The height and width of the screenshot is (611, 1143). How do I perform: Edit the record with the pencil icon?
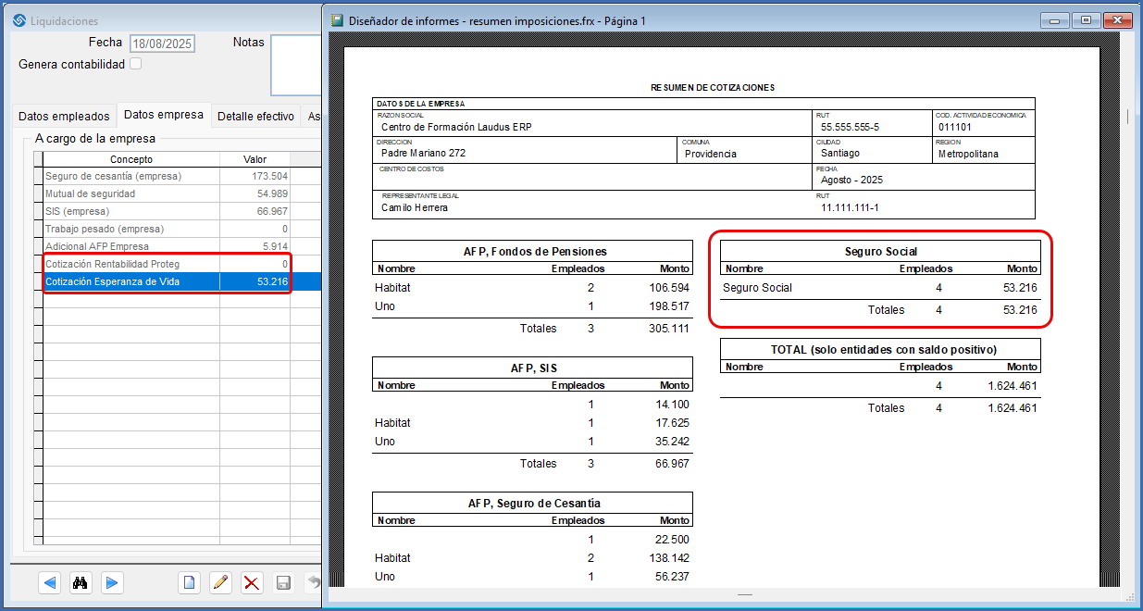pyautogui.click(x=220, y=582)
